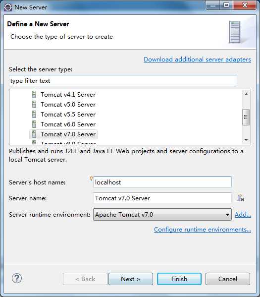Screen dimensions: 260x297
Task: Click the reset server name icon
Action: tap(240, 198)
